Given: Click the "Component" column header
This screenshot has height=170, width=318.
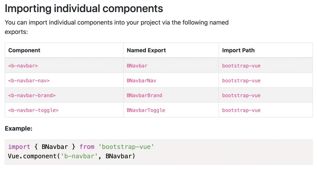Looking at the screenshot, I should point(24,50).
